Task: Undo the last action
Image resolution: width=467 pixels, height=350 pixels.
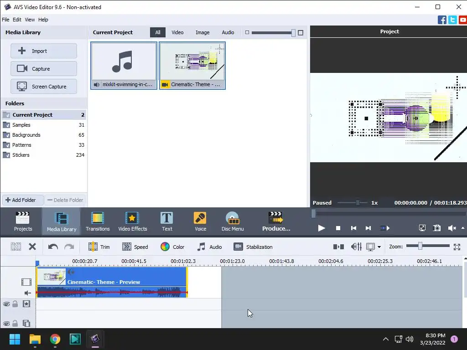Action: point(53,247)
